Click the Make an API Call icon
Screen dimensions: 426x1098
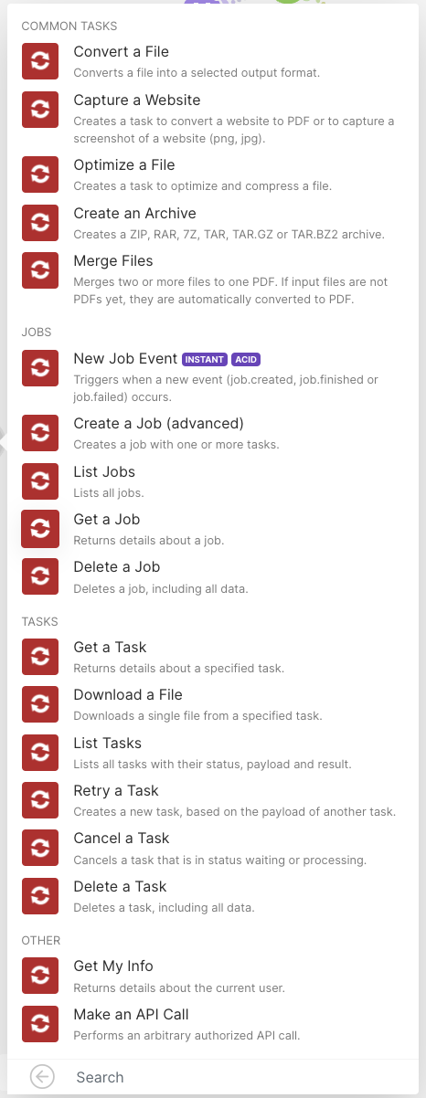39,1024
